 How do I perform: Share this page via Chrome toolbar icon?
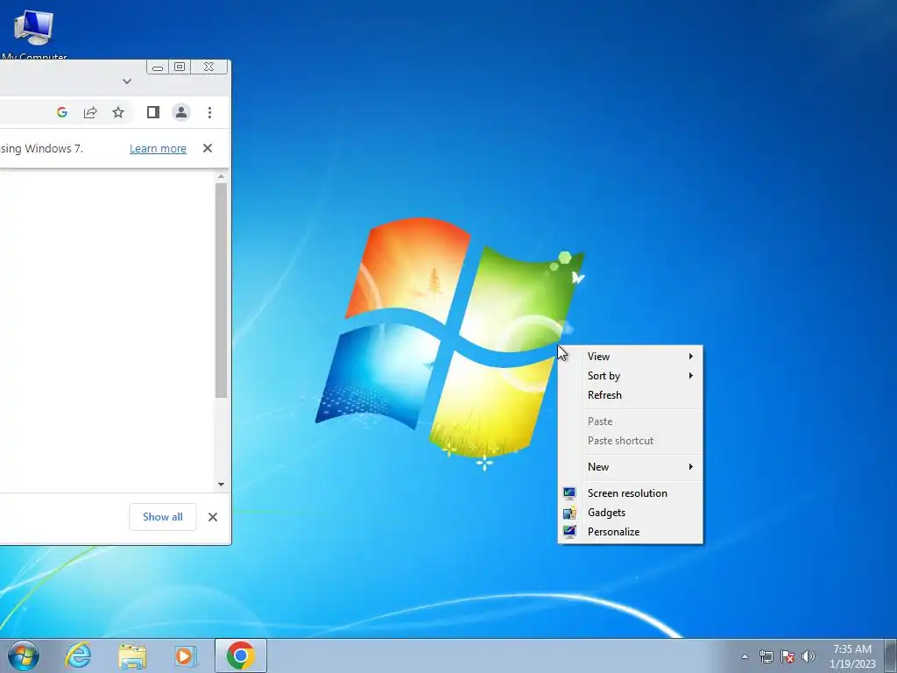pyautogui.click(x=90, y=112)
